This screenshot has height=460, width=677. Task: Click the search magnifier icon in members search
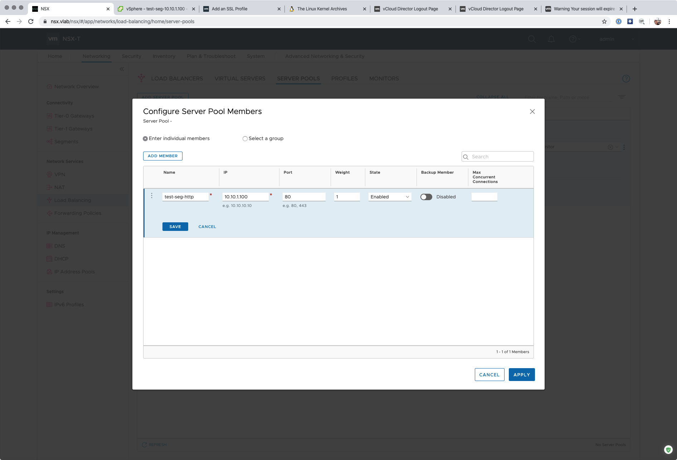click(466, 157)
